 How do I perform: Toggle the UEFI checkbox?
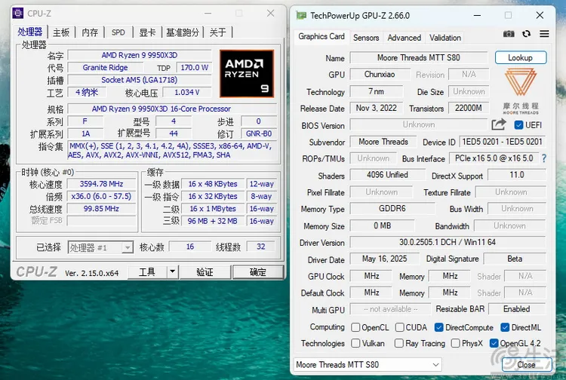point(518,125)
